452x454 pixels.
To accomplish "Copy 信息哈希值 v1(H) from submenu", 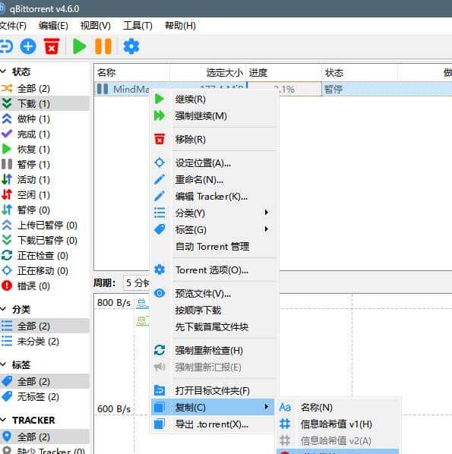I will (338, 424).
